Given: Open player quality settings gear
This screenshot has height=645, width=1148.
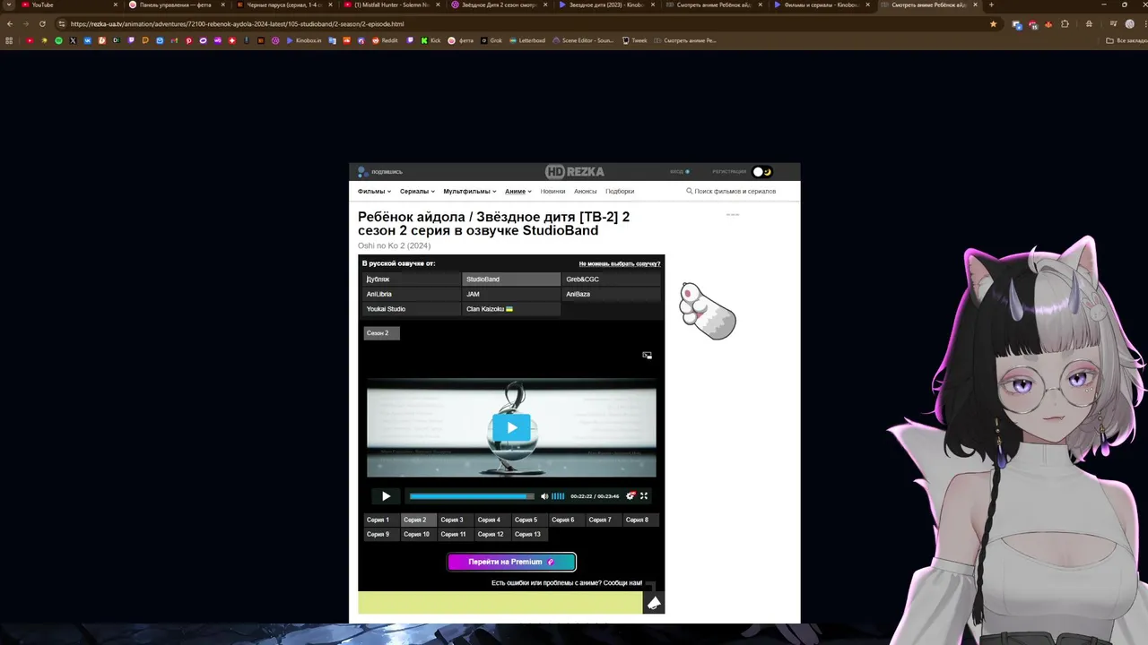Looking at the screenshot, I should click(631, 495).
